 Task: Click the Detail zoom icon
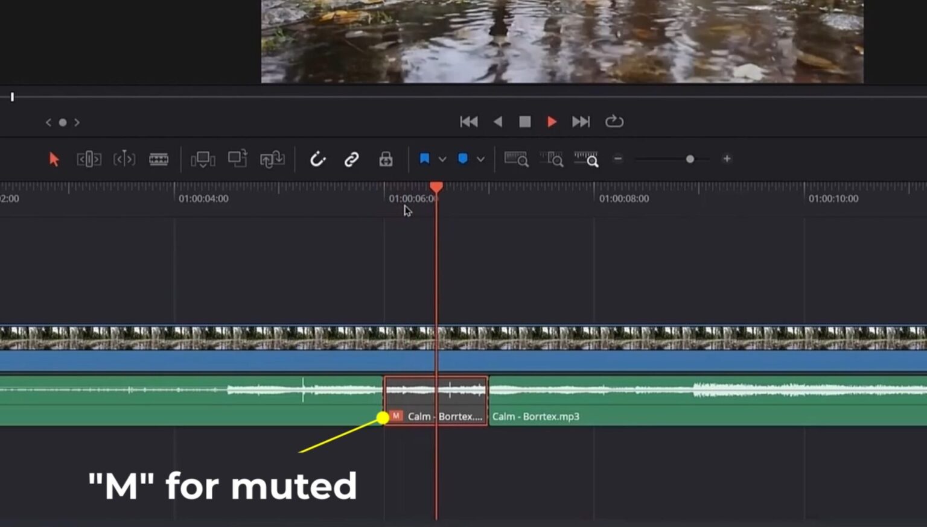pos(552,160)
